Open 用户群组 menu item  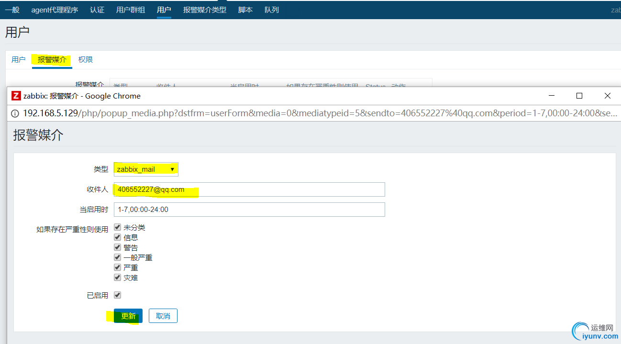point(131,10)
